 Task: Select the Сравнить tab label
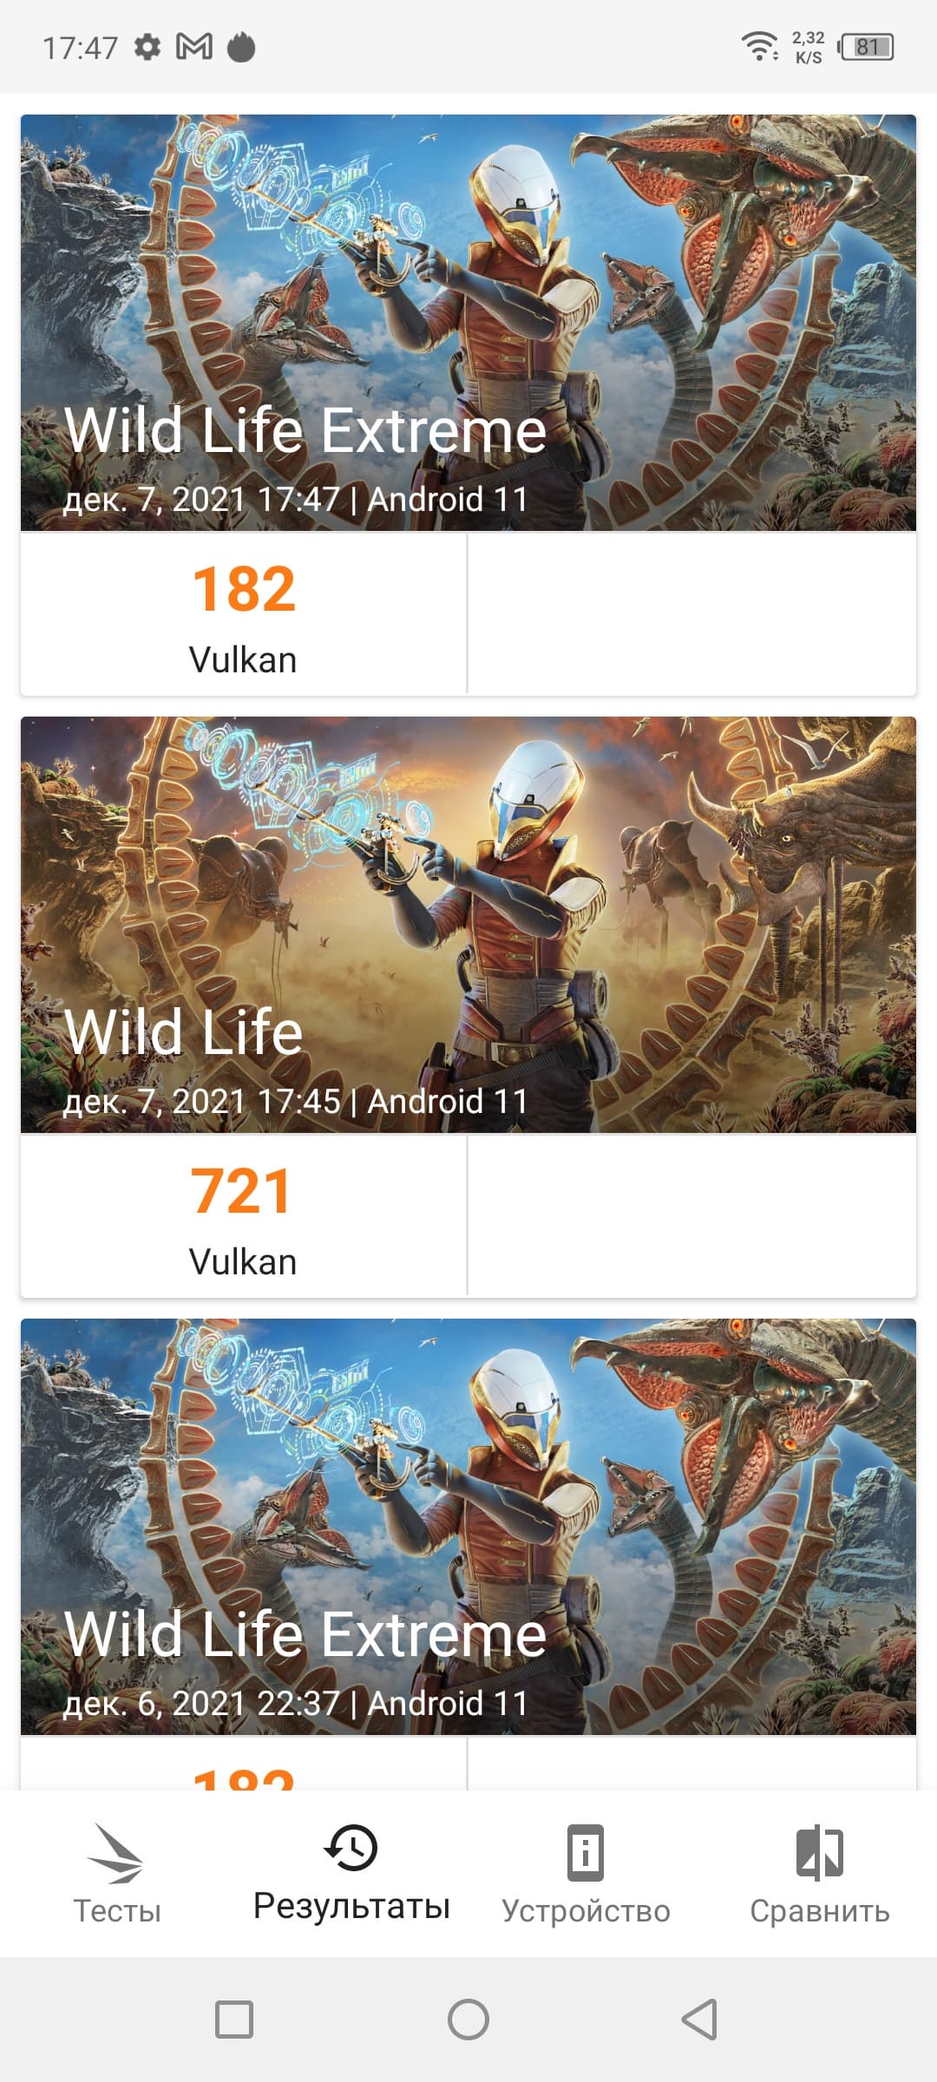click(819, 1911)
